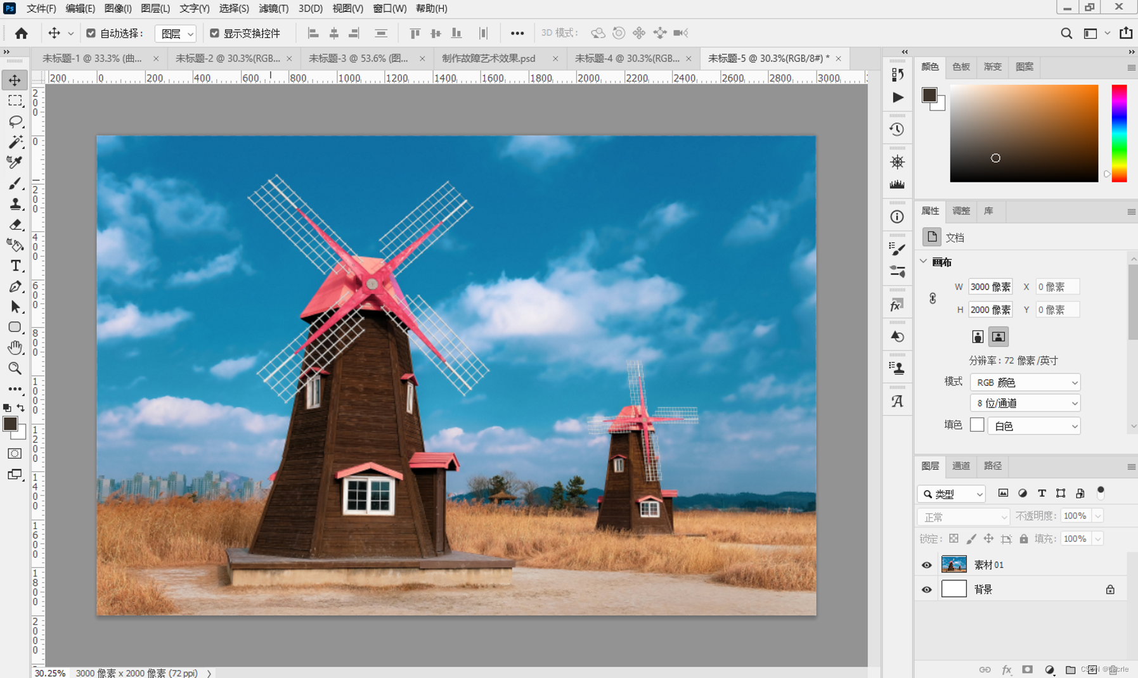
Task: Toggle the Auto-Select checkbox
Action: [x=91, y=33]
